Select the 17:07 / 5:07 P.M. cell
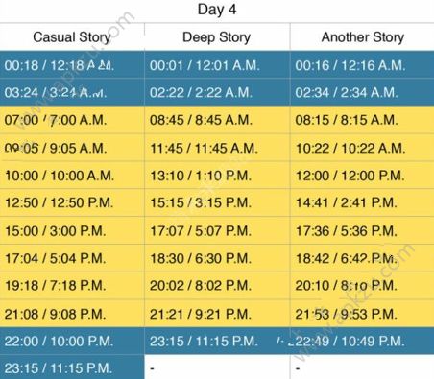The width and height of the screenshot is (434, 379). (217, 230)
